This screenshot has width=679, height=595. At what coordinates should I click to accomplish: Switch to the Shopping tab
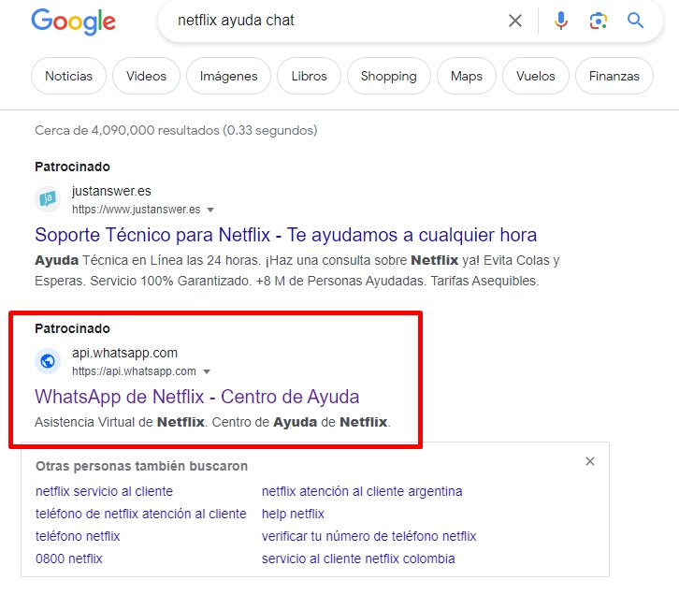point(389,76)
